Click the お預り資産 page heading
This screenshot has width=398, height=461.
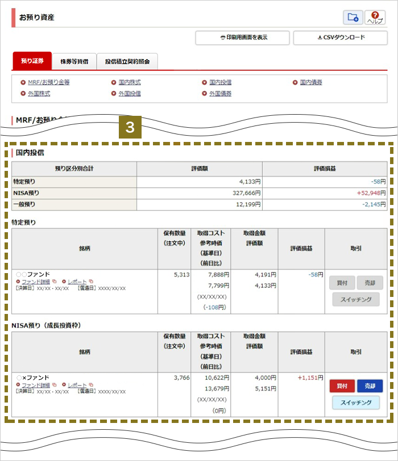37,18
